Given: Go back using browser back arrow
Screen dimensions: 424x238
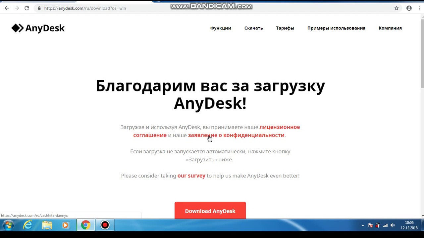Looking at the screenshot, I should (x=7, y=8).
